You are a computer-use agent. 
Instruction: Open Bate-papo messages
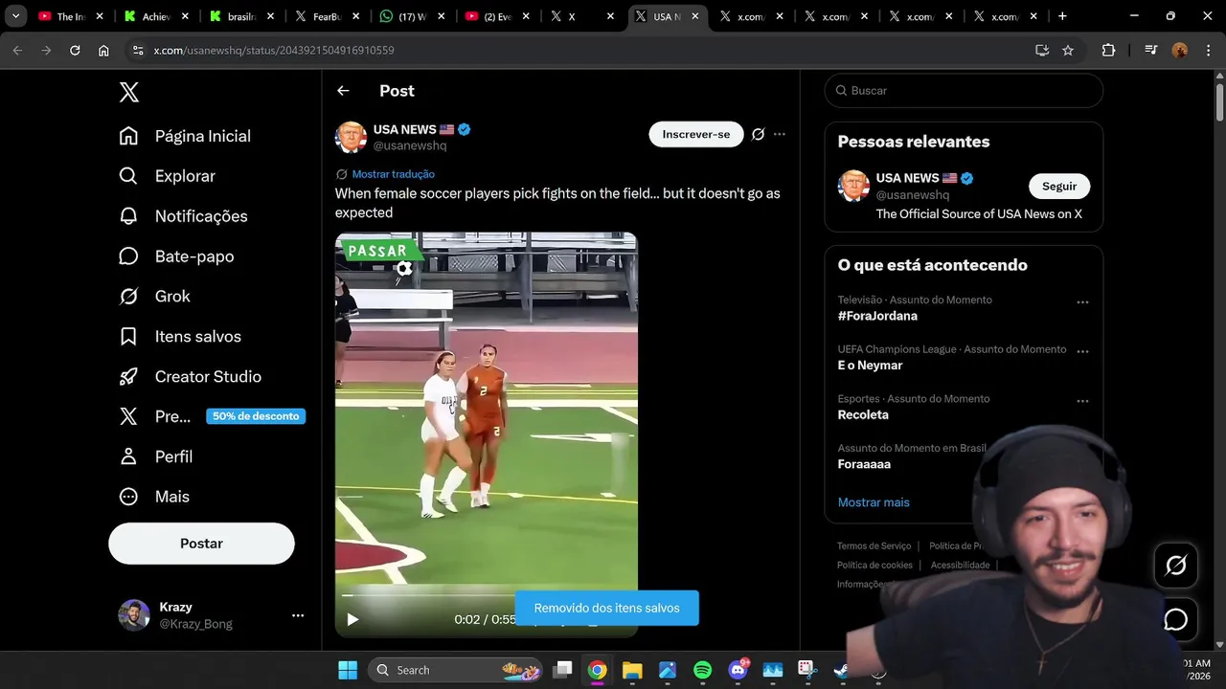pyautogui.click(x=176, y=256)
